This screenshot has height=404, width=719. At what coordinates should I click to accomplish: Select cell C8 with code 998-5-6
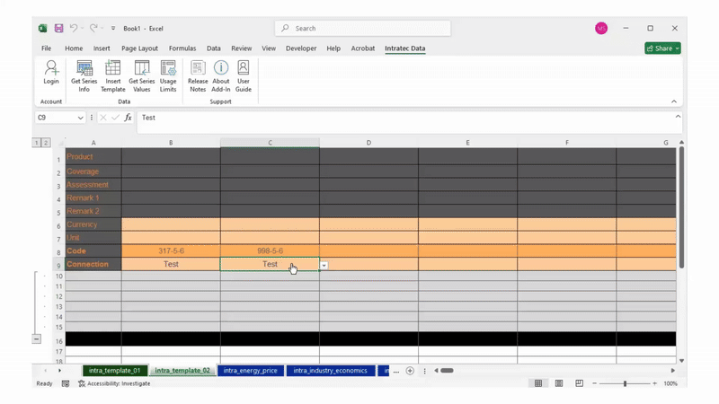tap(271, 251)
